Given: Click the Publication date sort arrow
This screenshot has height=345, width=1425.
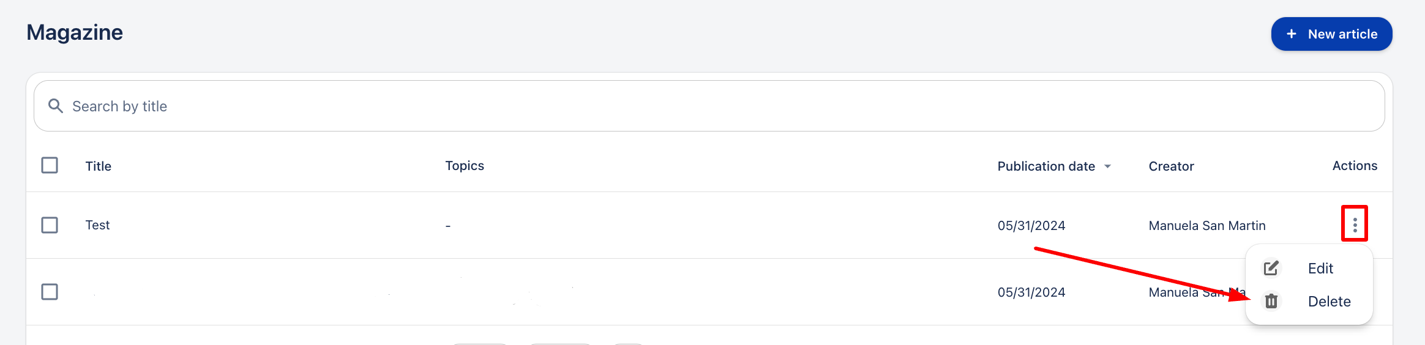Looking at the screenshot, I should (x=1107, y=166).
